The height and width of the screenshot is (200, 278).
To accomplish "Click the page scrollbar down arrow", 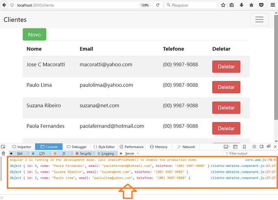I will pos(276,141).
